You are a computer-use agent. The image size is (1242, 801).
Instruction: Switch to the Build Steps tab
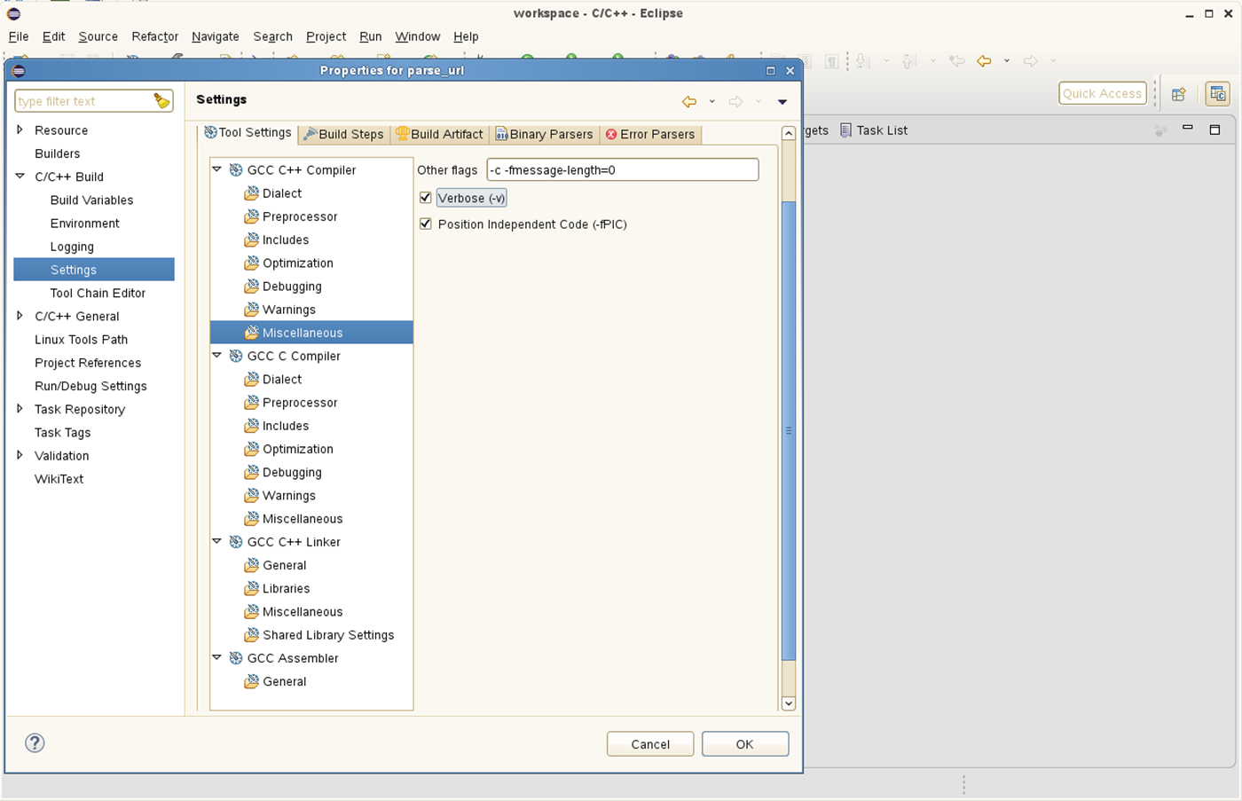click(x=343, y=135)
